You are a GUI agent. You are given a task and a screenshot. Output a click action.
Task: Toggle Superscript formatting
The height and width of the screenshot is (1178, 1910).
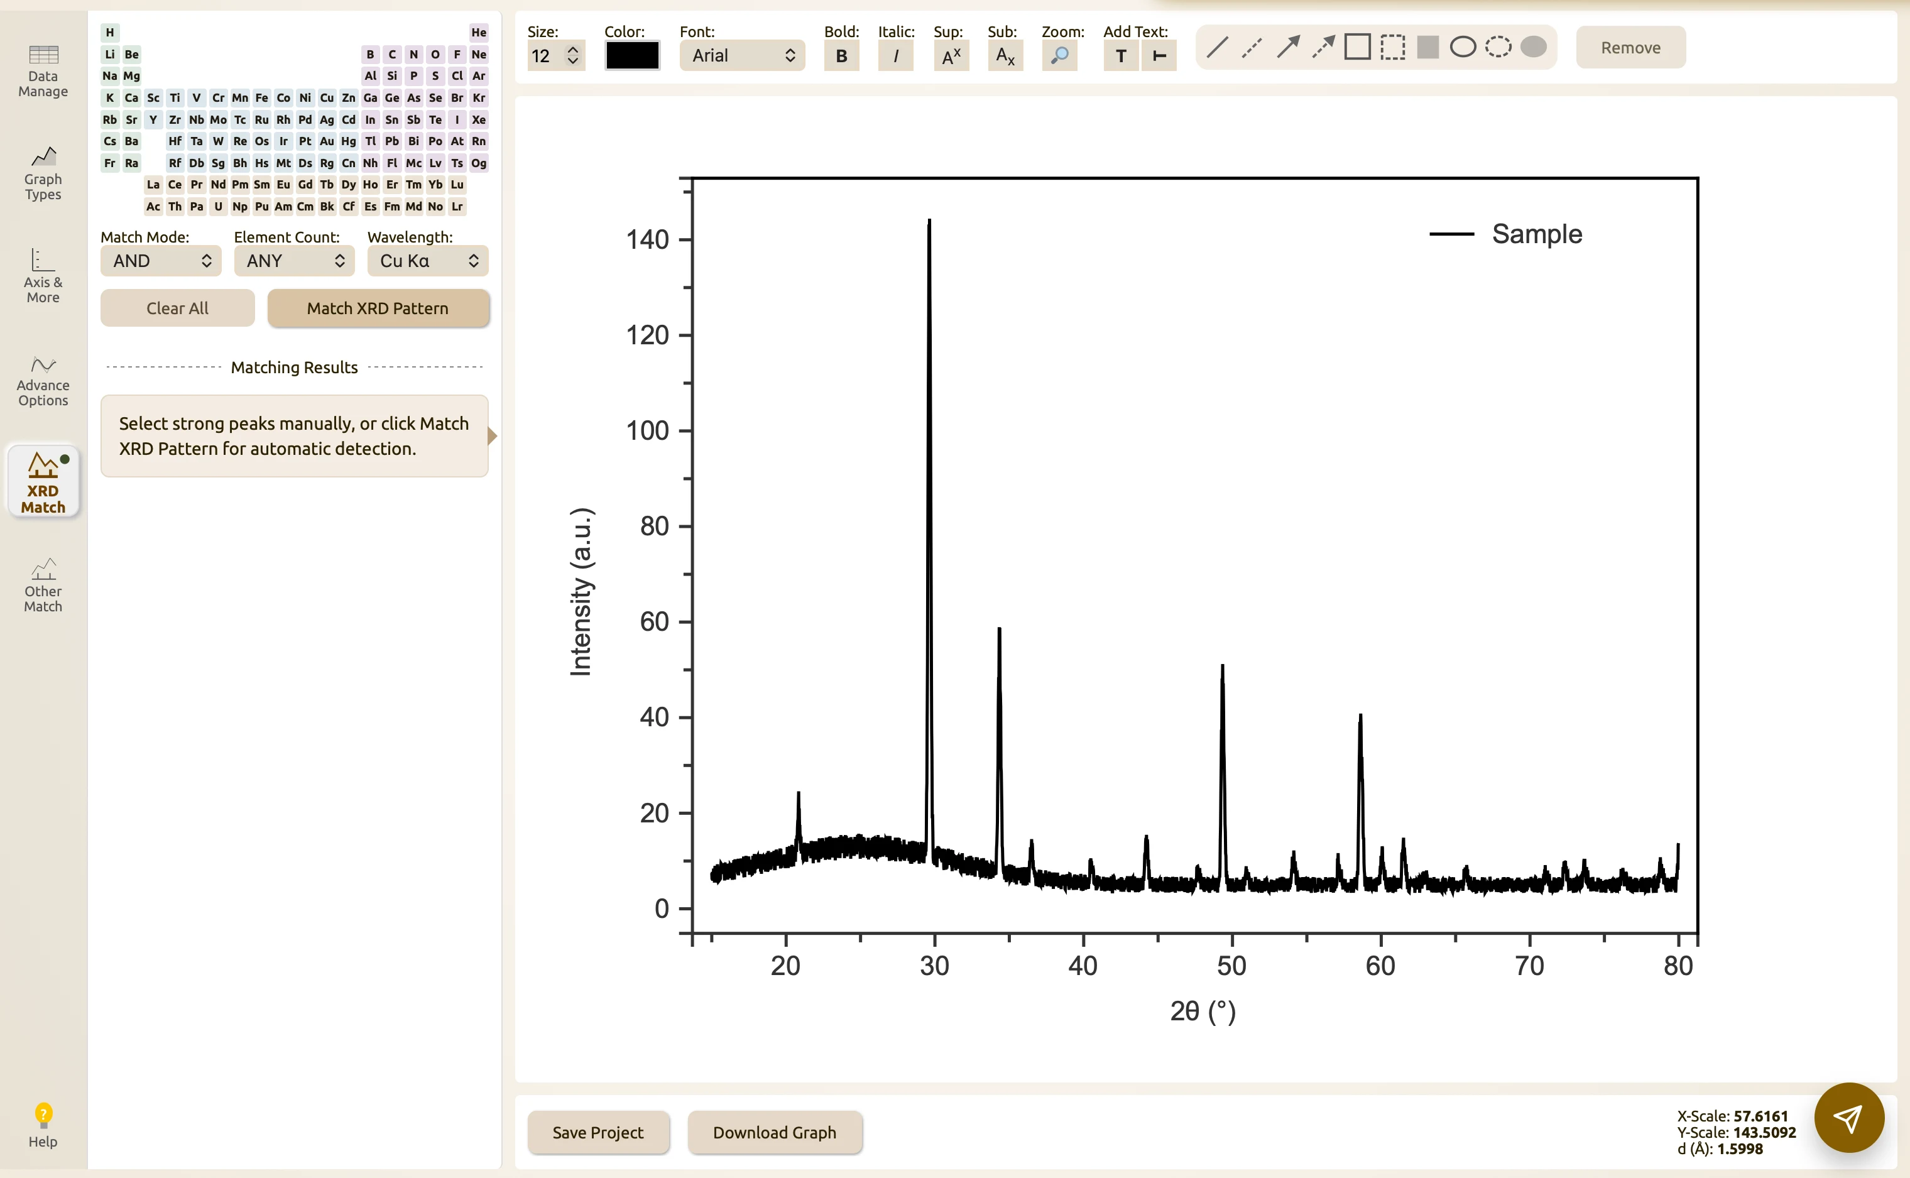[951, 56]
